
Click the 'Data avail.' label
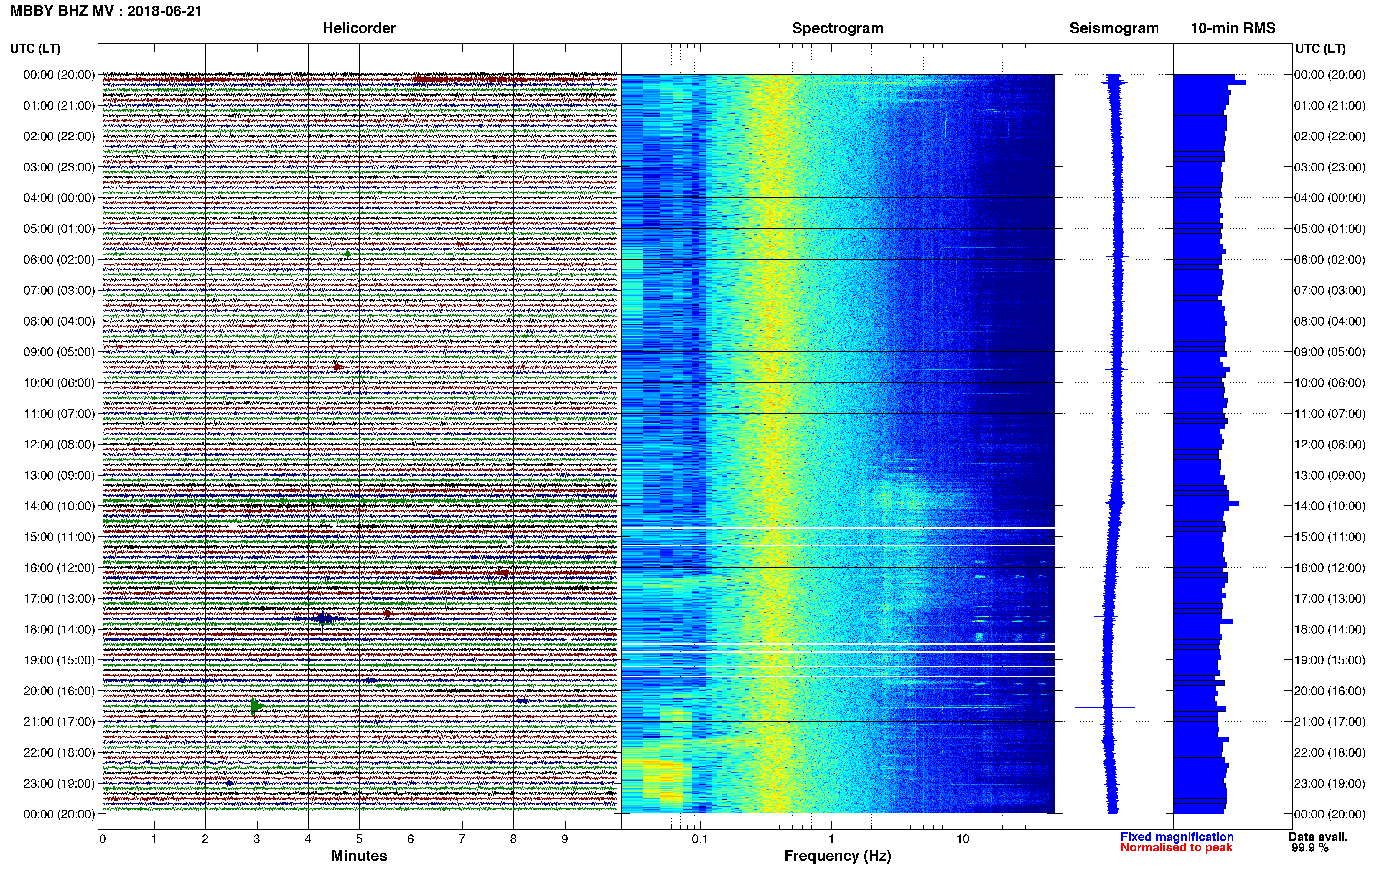tap(1318, 837)
